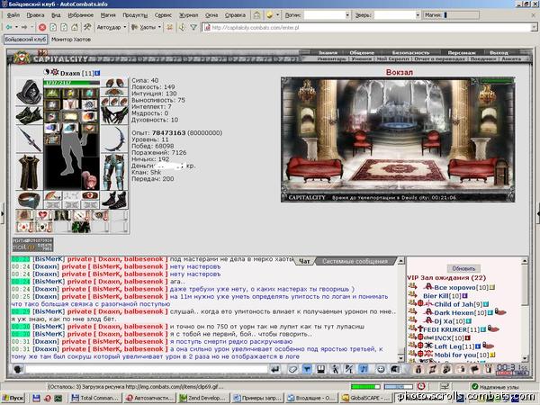Click player name Bier Kill in list
The height and width of the screenshot is (405, 540).
point(437,296)
